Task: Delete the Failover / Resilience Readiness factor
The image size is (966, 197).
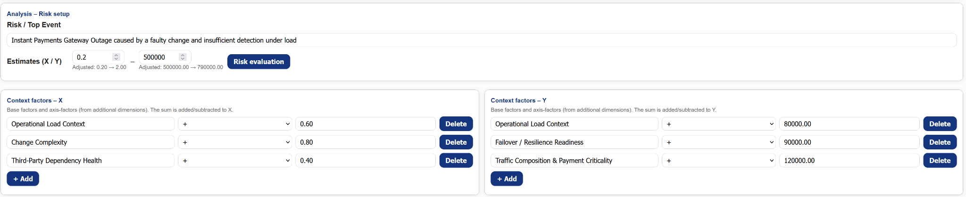Action: point(940,142)
